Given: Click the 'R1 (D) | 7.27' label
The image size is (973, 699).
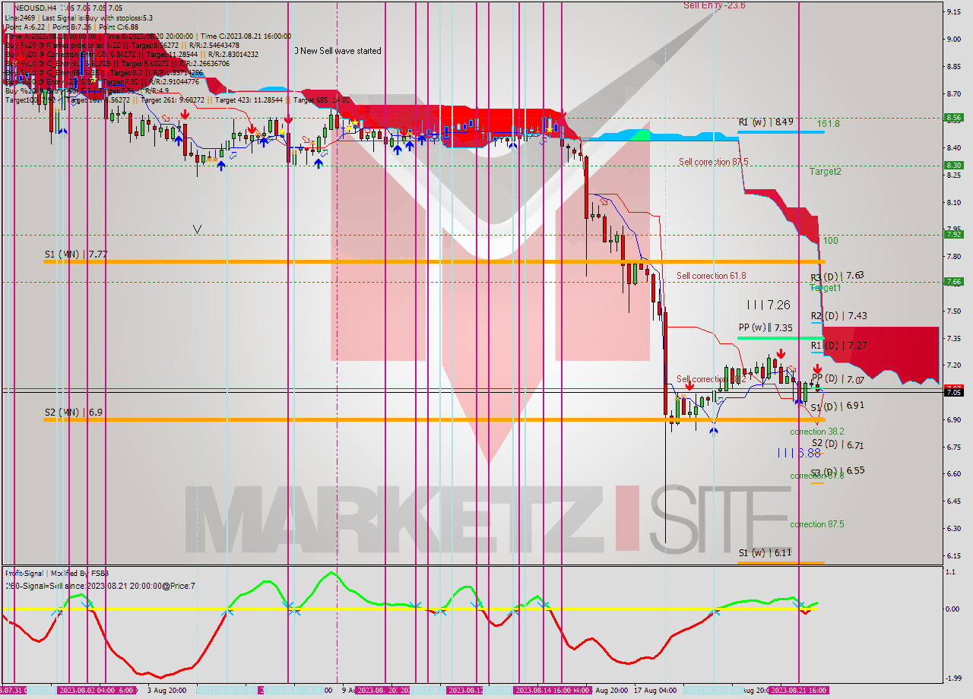Looking at the screenshot, I should click(838, 346).
